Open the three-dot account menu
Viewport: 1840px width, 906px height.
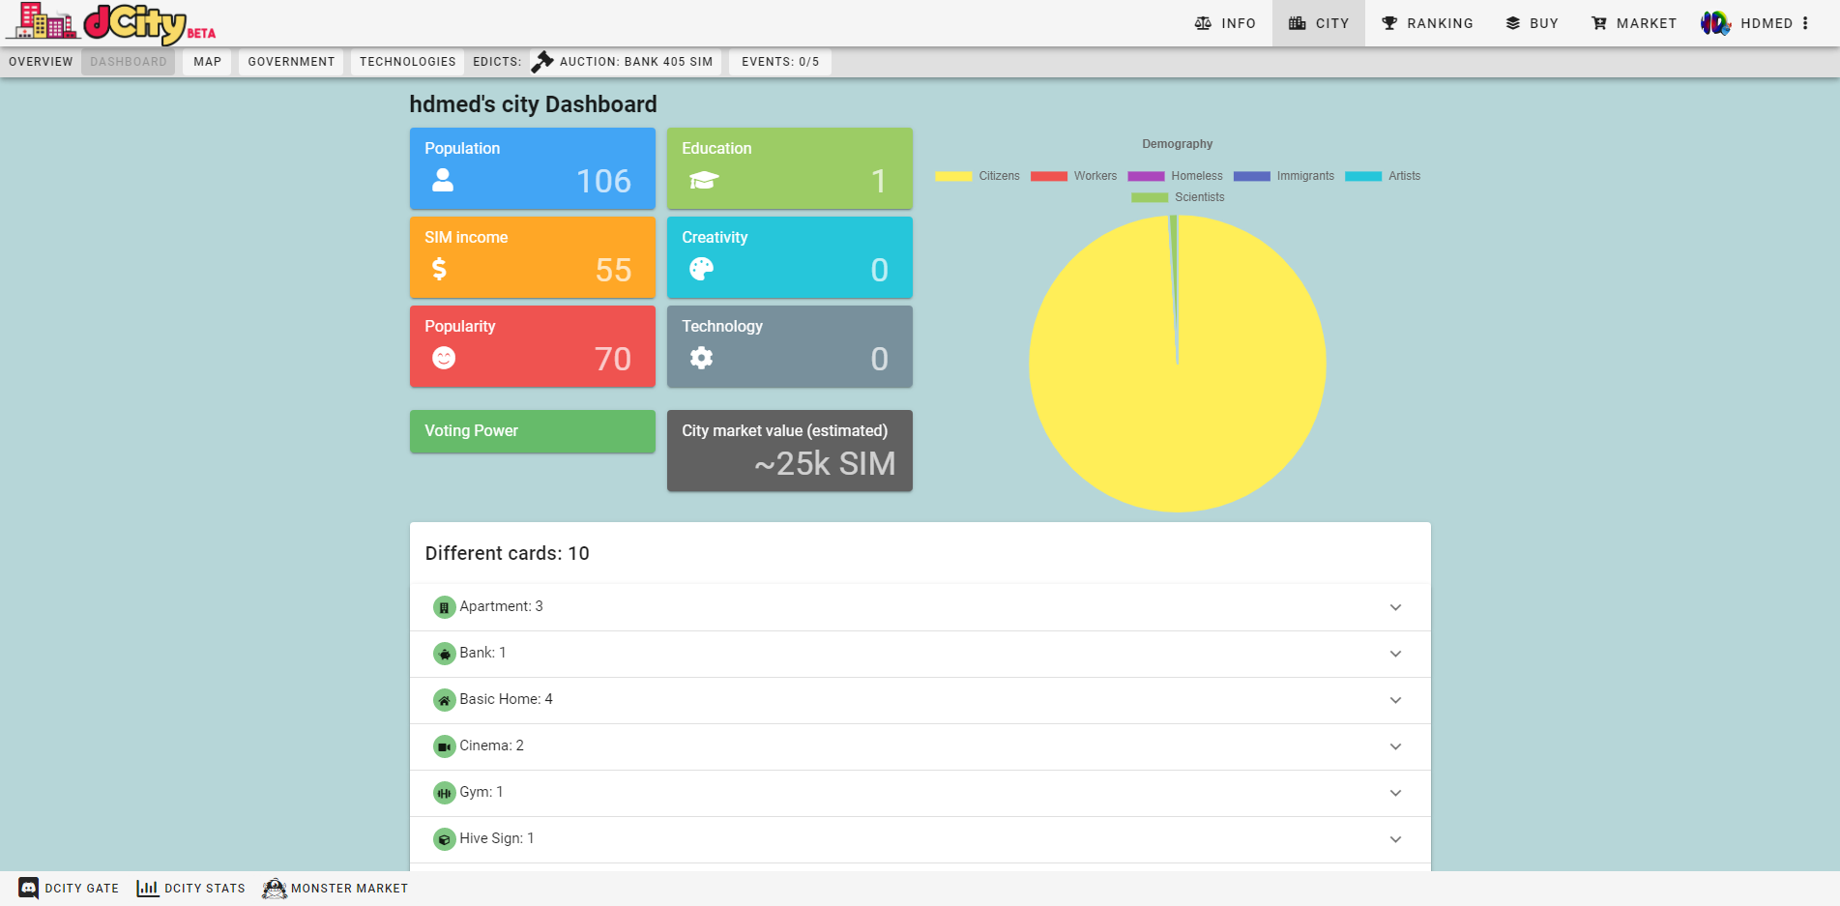pyautogui.click(x=1805, y=23)
